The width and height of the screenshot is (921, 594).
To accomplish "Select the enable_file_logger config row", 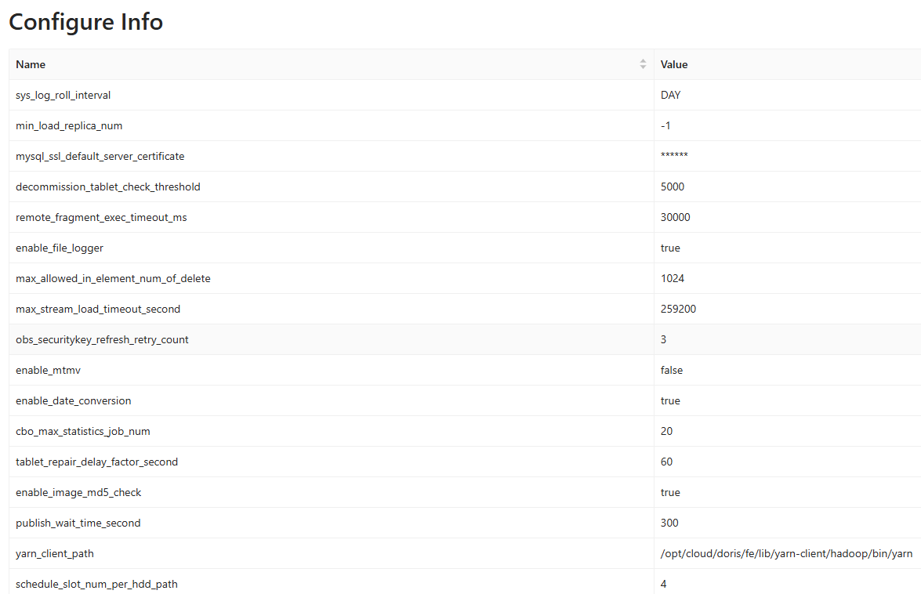I will [60, 248].
